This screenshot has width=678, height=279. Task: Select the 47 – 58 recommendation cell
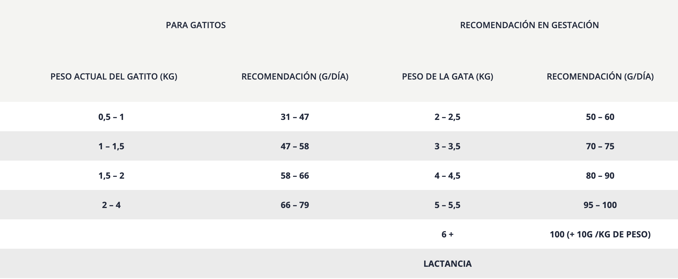coord(295,146)
